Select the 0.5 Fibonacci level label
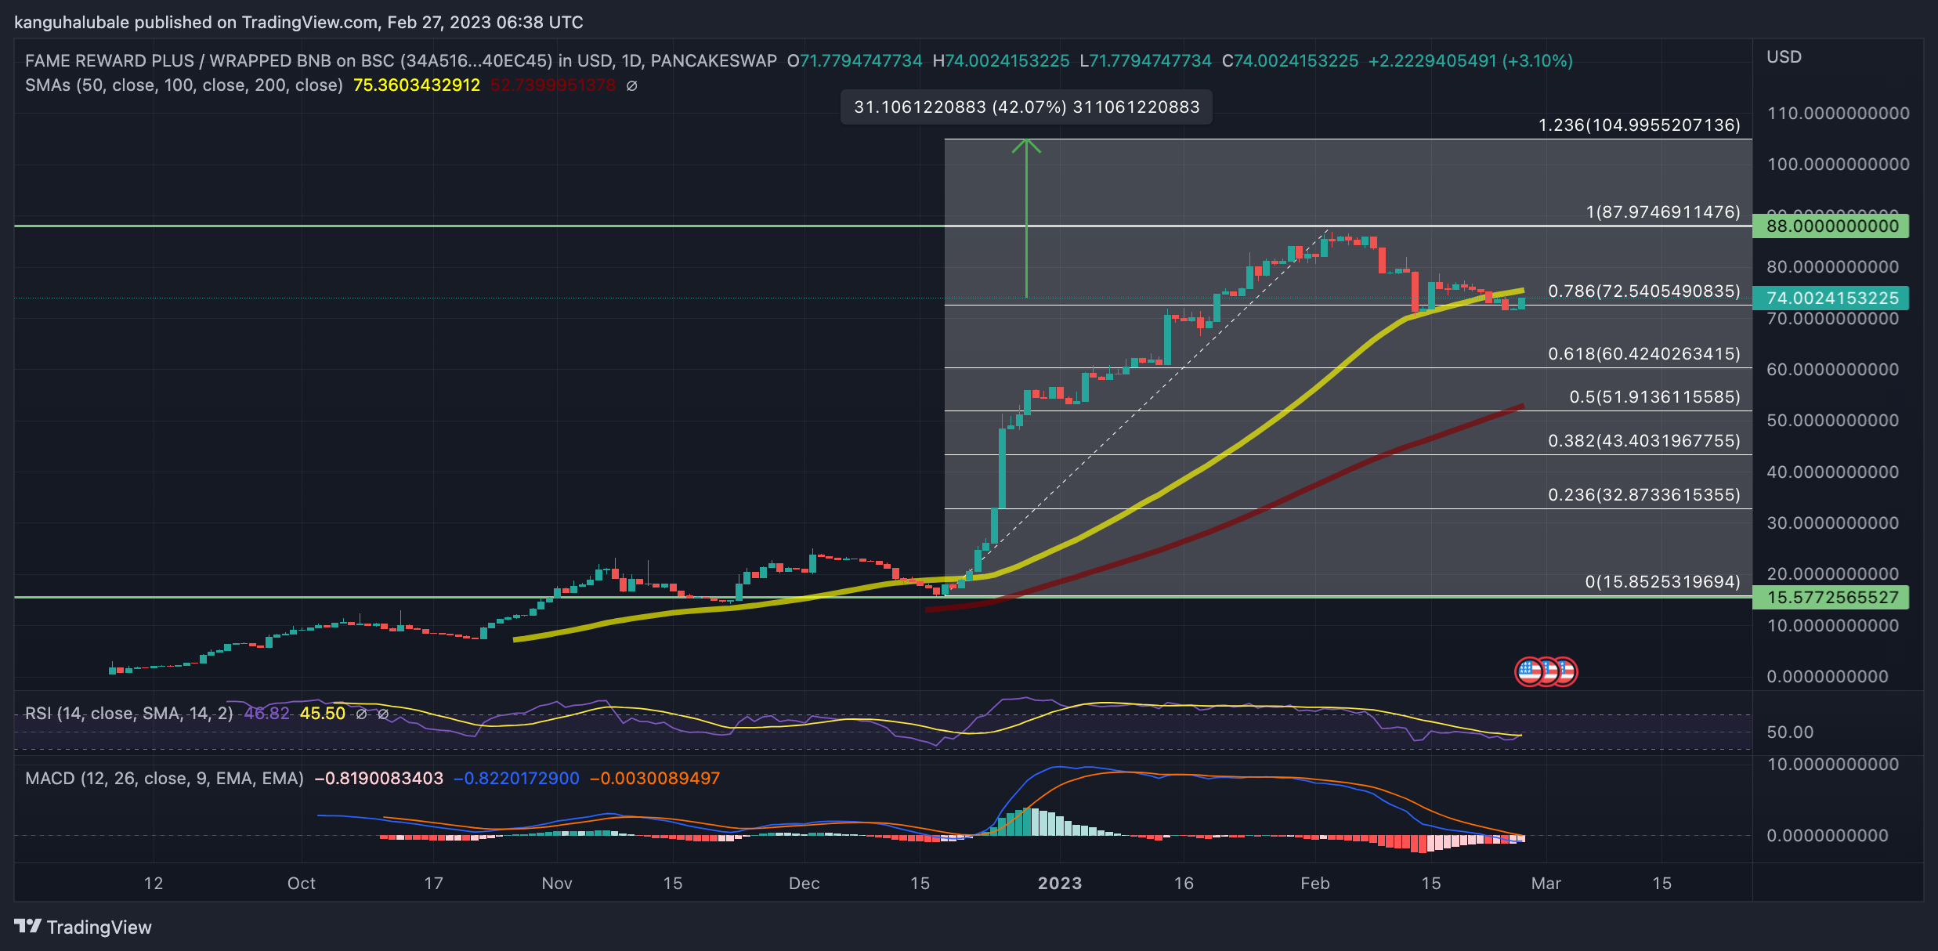 [x=1655, y=397]
